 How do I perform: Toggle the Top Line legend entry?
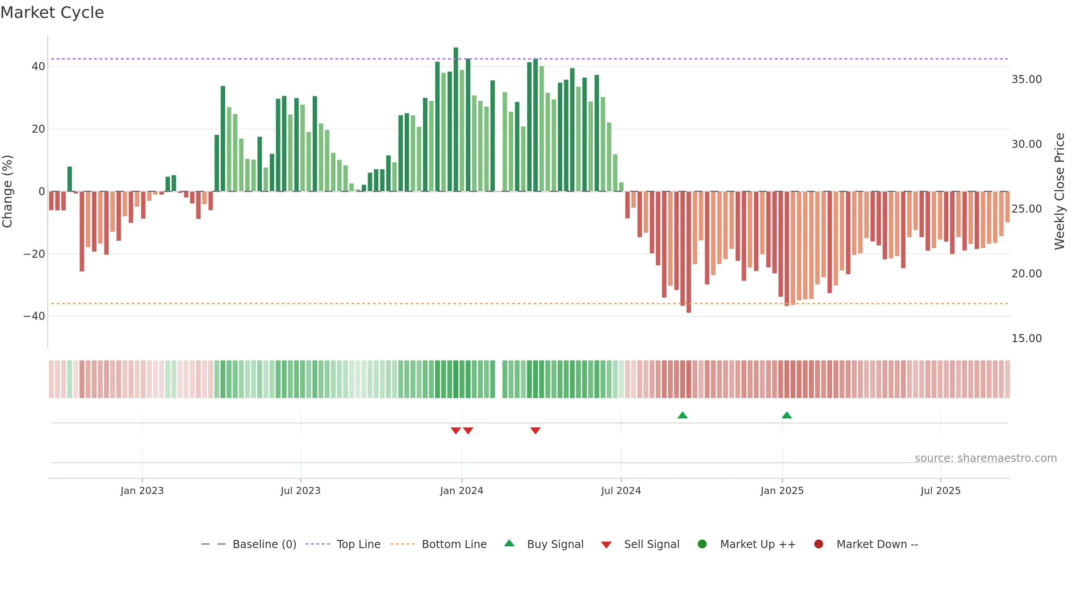[x=343, y=544]
